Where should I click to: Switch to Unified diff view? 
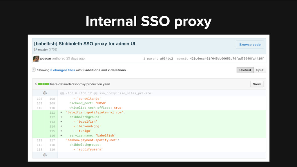[245, 70]
